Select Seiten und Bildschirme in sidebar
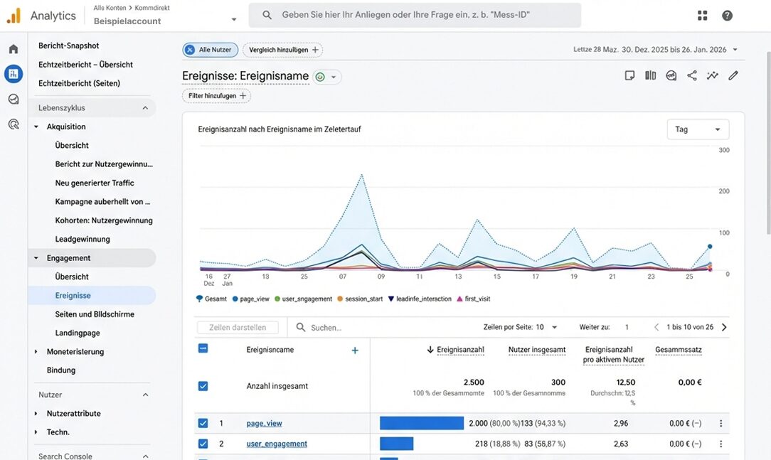Viewport: 771px width, 460px height. 95,314
